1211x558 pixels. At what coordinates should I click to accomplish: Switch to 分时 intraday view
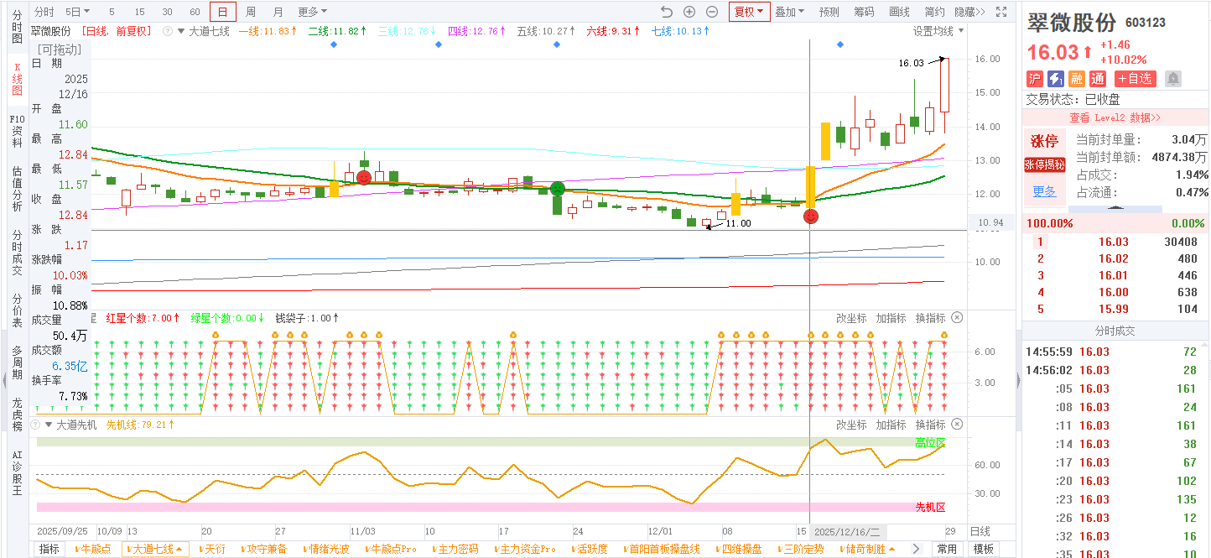coord(44,12)
